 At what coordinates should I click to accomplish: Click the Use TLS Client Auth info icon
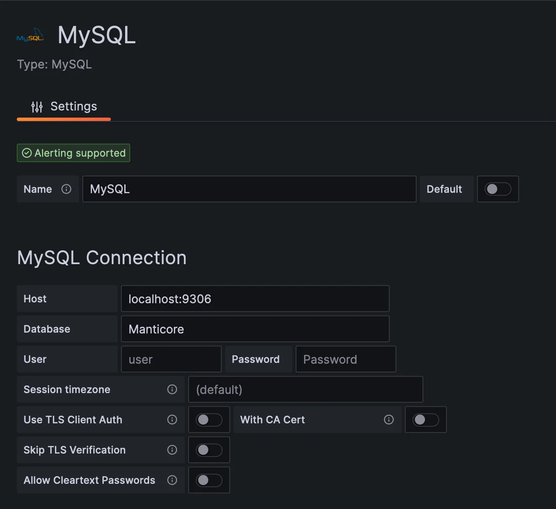click(x=172, y=420)
